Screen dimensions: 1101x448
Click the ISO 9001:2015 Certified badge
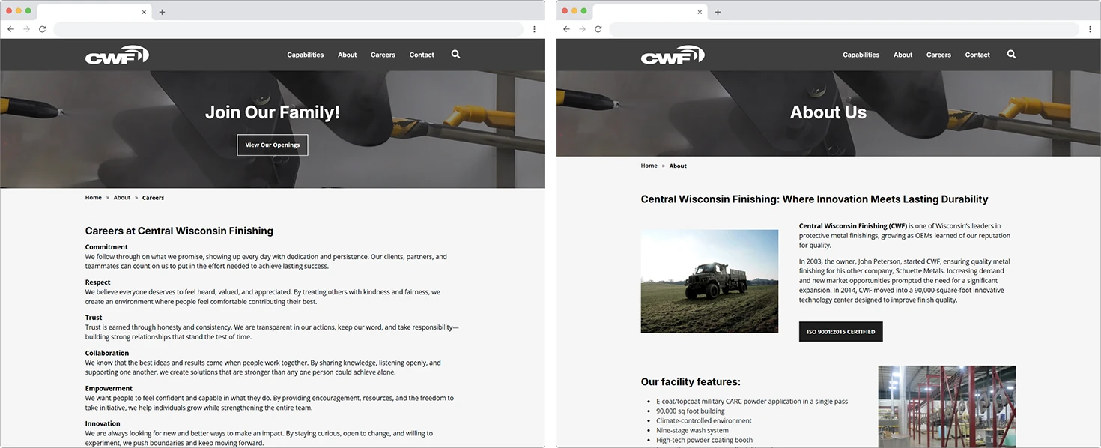(840, 331)
